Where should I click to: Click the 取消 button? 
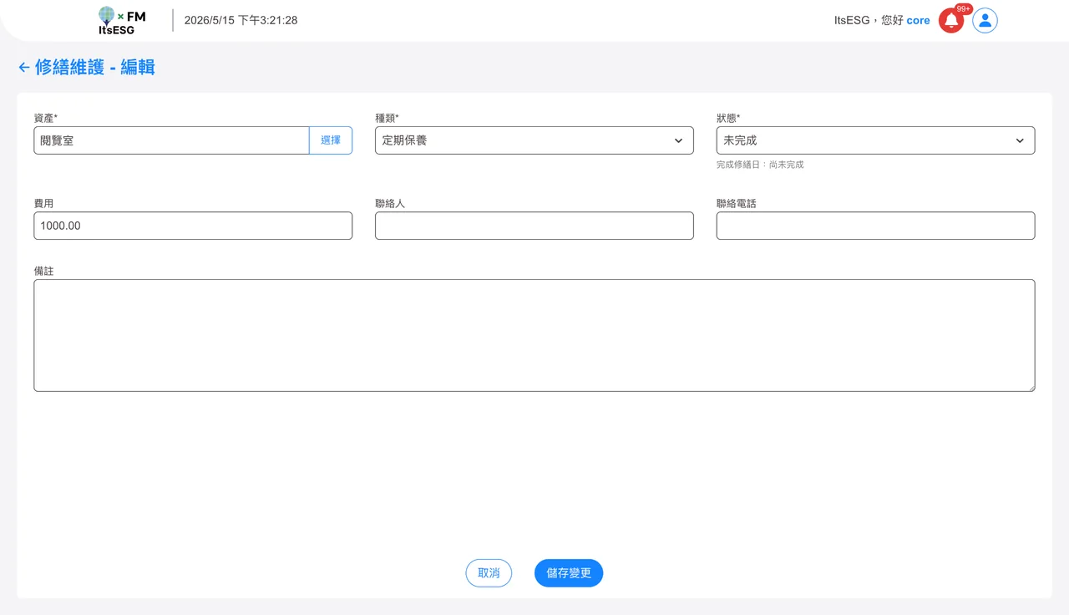pos(489,573)
